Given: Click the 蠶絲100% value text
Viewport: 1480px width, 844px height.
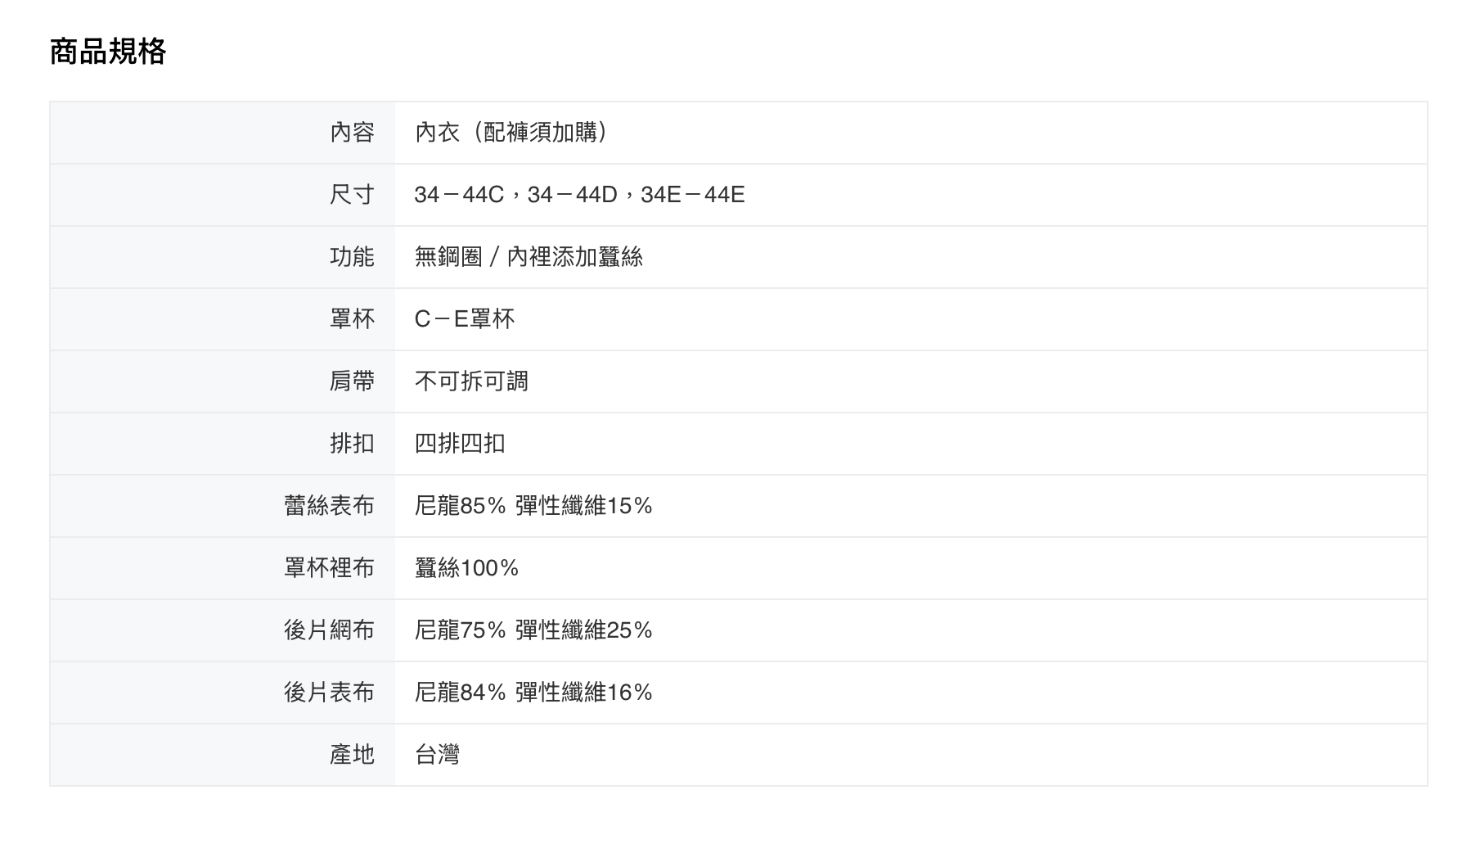Looking at the screenshot, I should (466, 568).
